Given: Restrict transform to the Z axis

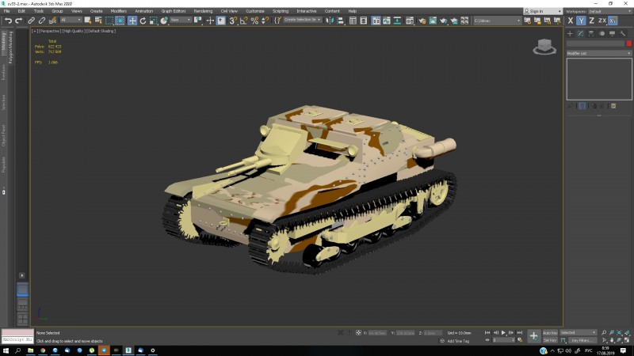Looking at the screenshot, I should click(591, 21).
